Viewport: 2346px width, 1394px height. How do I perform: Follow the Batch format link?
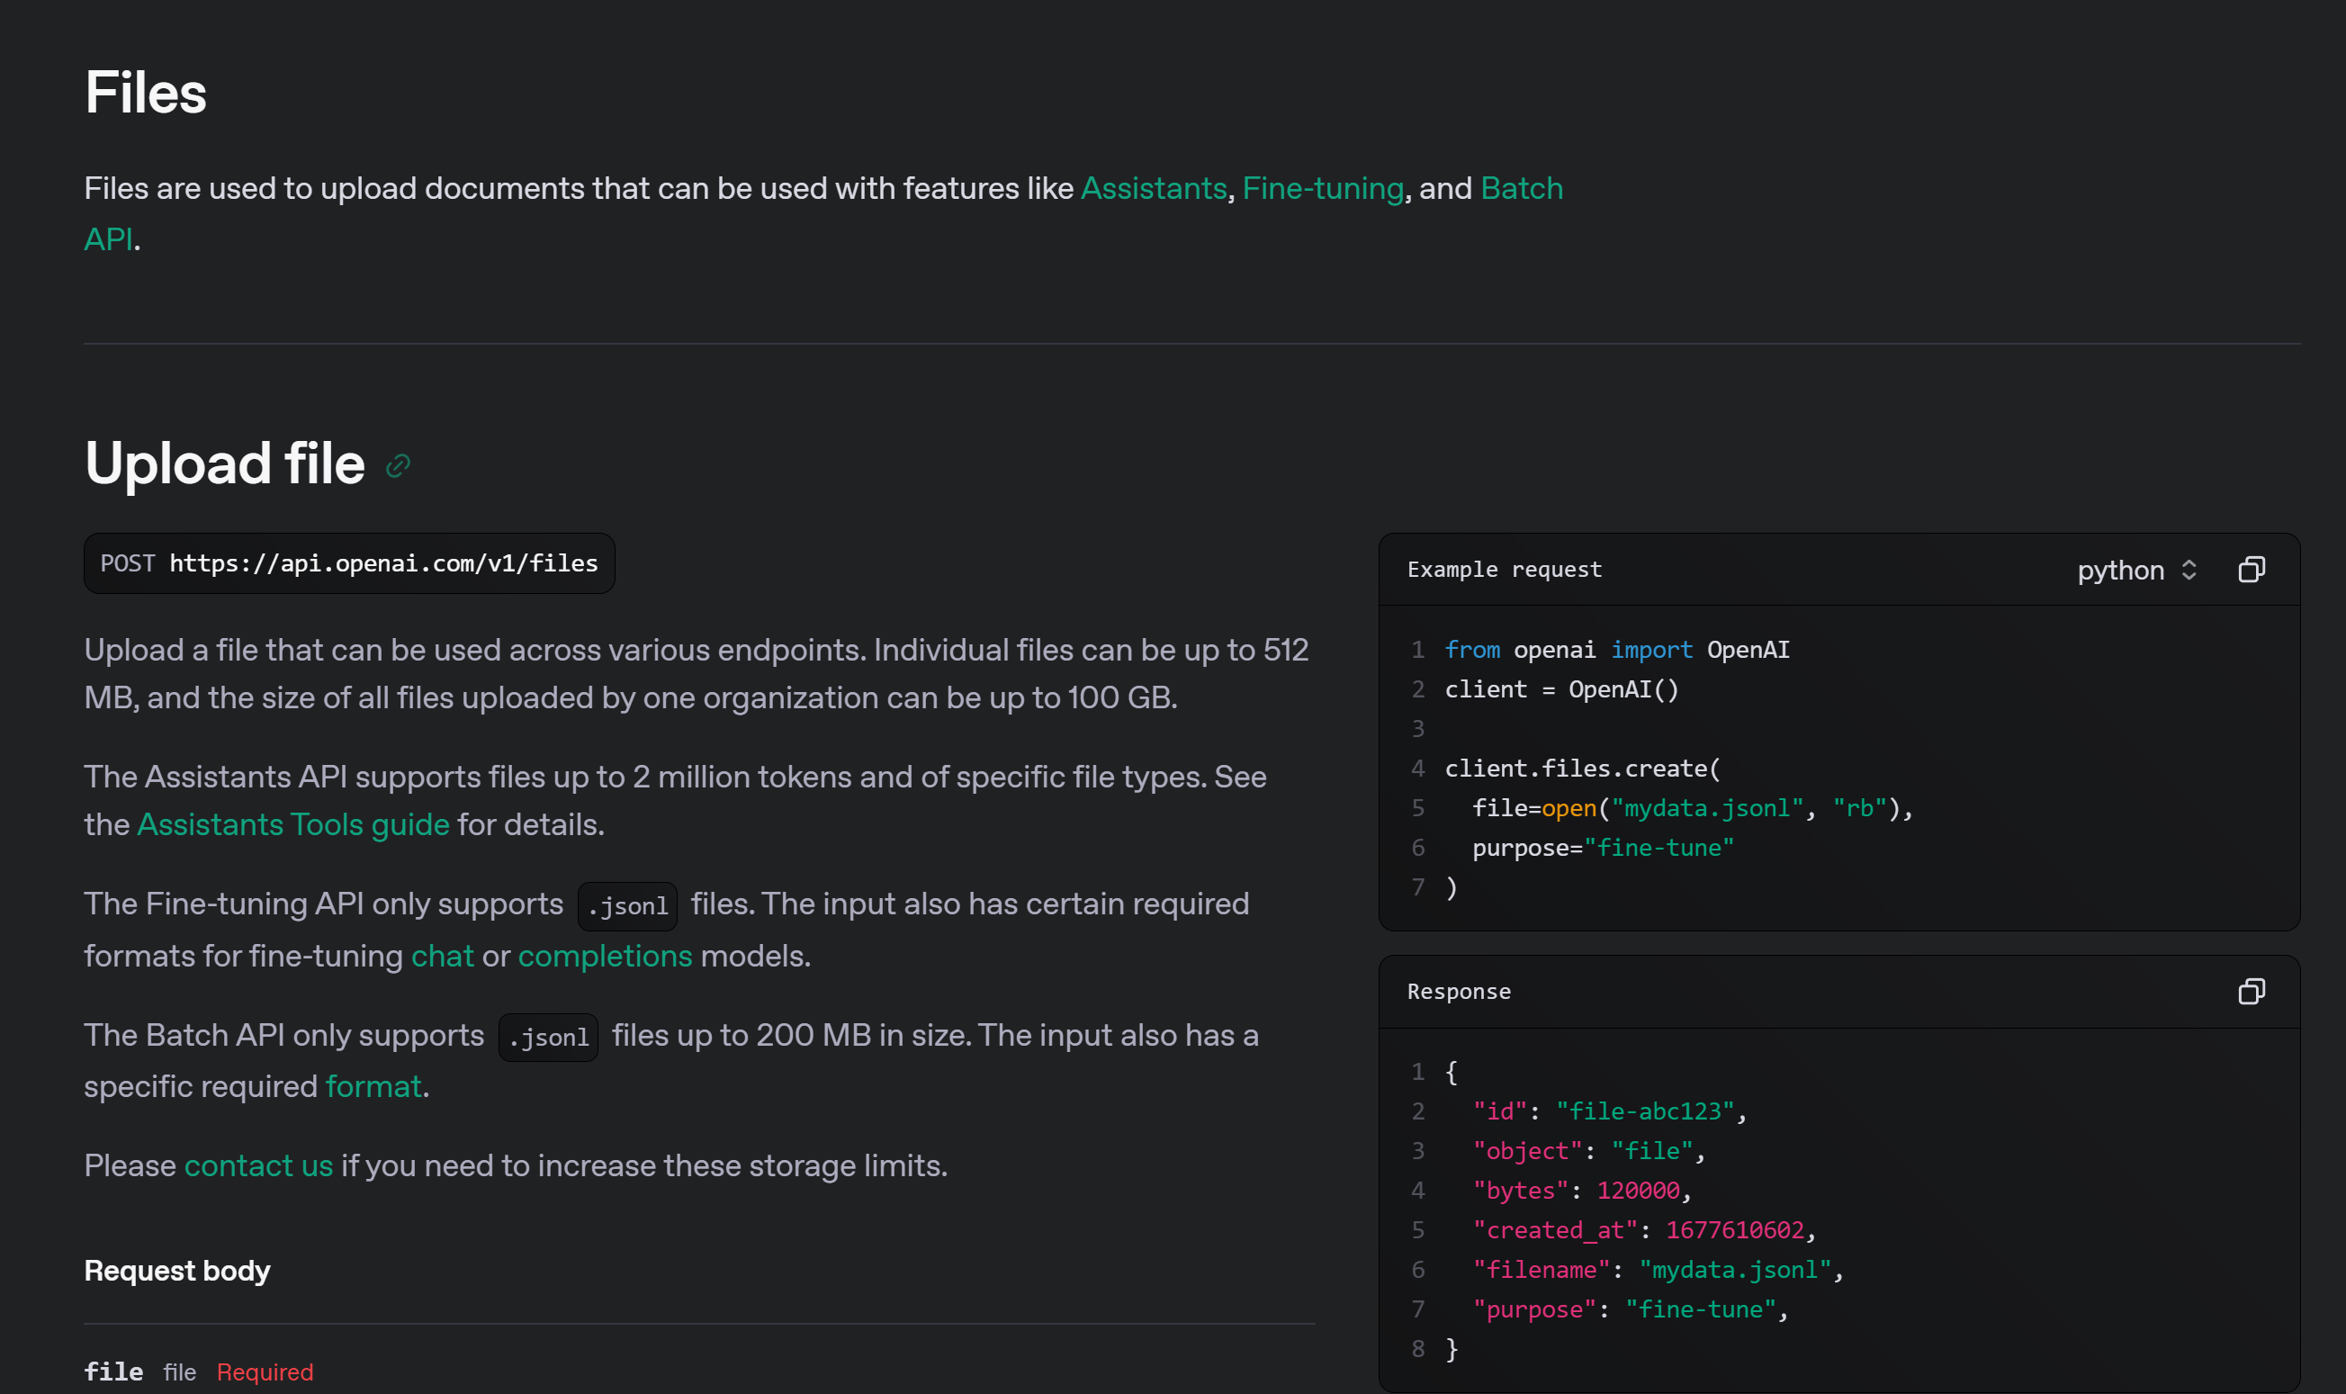[373, 1086]
